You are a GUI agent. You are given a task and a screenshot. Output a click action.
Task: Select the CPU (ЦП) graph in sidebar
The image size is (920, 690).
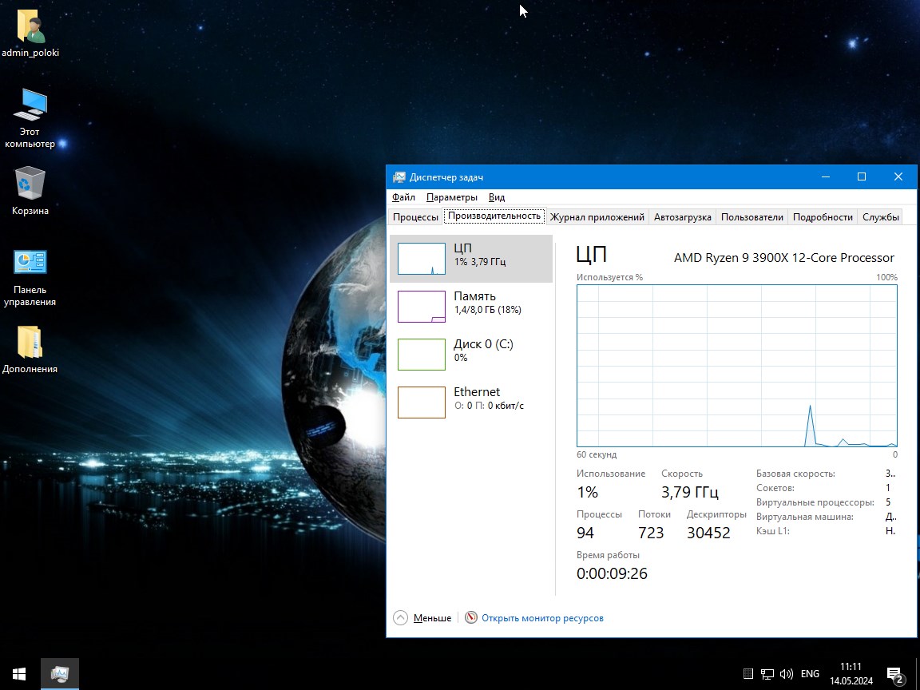[x=471, y=257]
